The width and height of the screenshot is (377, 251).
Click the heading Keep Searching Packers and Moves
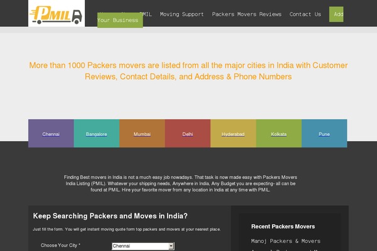(x=111, y=216)
